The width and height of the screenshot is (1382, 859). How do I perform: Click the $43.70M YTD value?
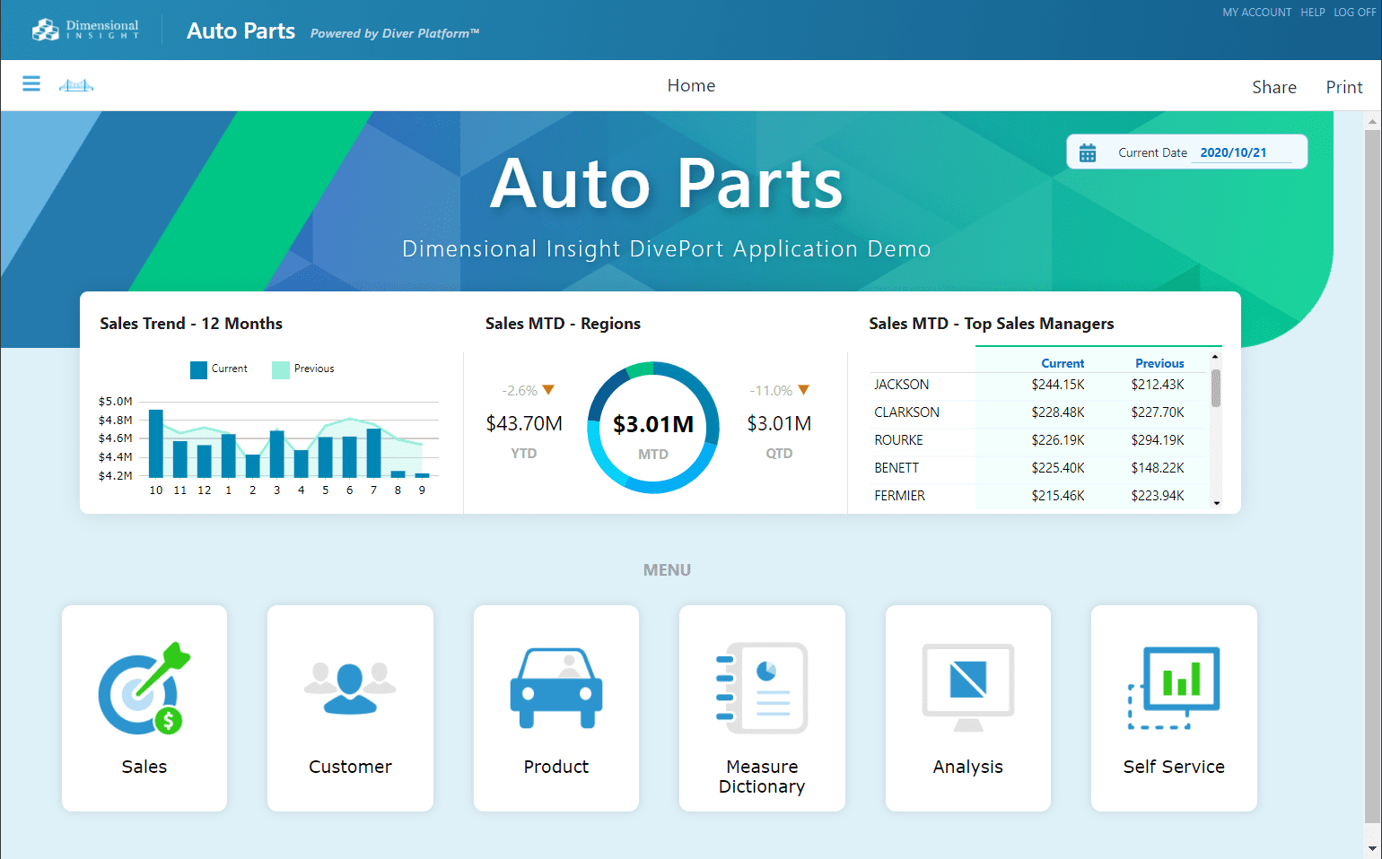[524, 423]
